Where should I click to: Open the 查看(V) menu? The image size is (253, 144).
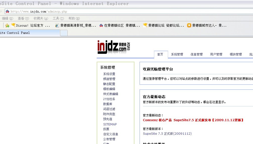coord(23,18)
